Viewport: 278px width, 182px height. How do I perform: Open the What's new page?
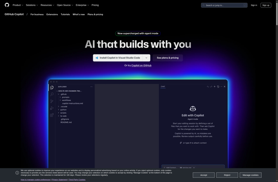click(x=79, y=14)
